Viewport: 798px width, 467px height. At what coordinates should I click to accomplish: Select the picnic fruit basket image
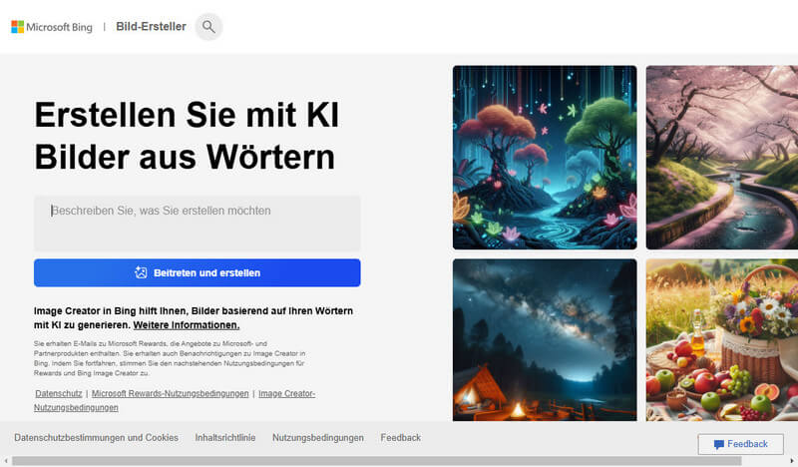tap(721, 339)
